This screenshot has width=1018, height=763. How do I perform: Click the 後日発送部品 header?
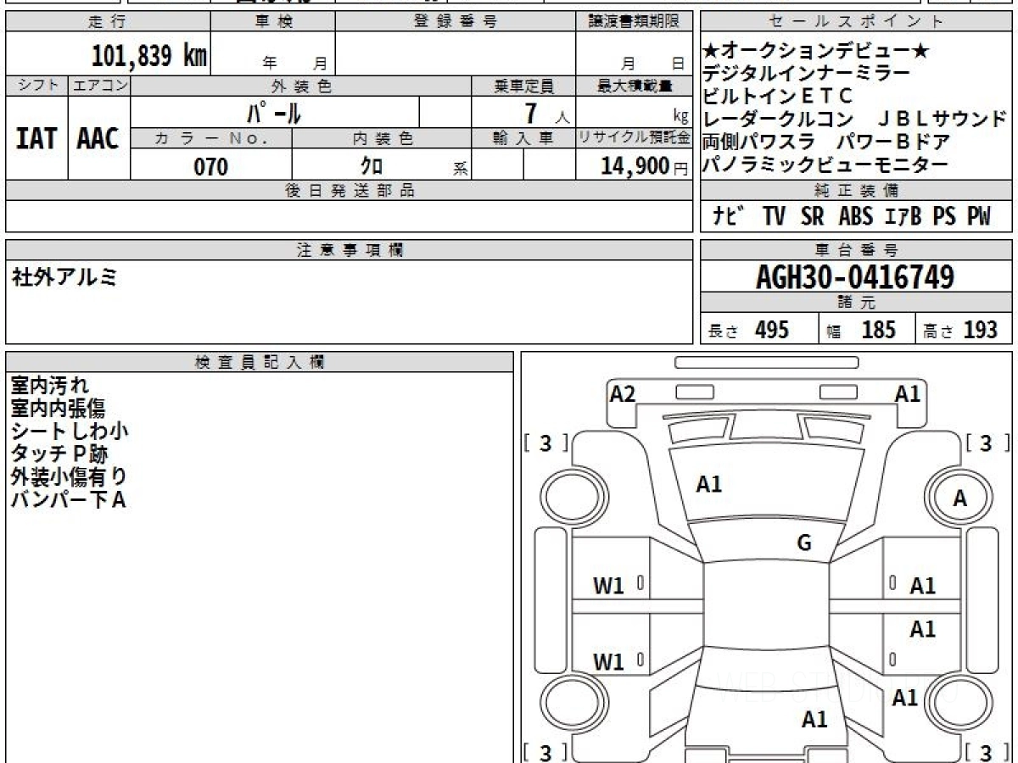(349, 191)
